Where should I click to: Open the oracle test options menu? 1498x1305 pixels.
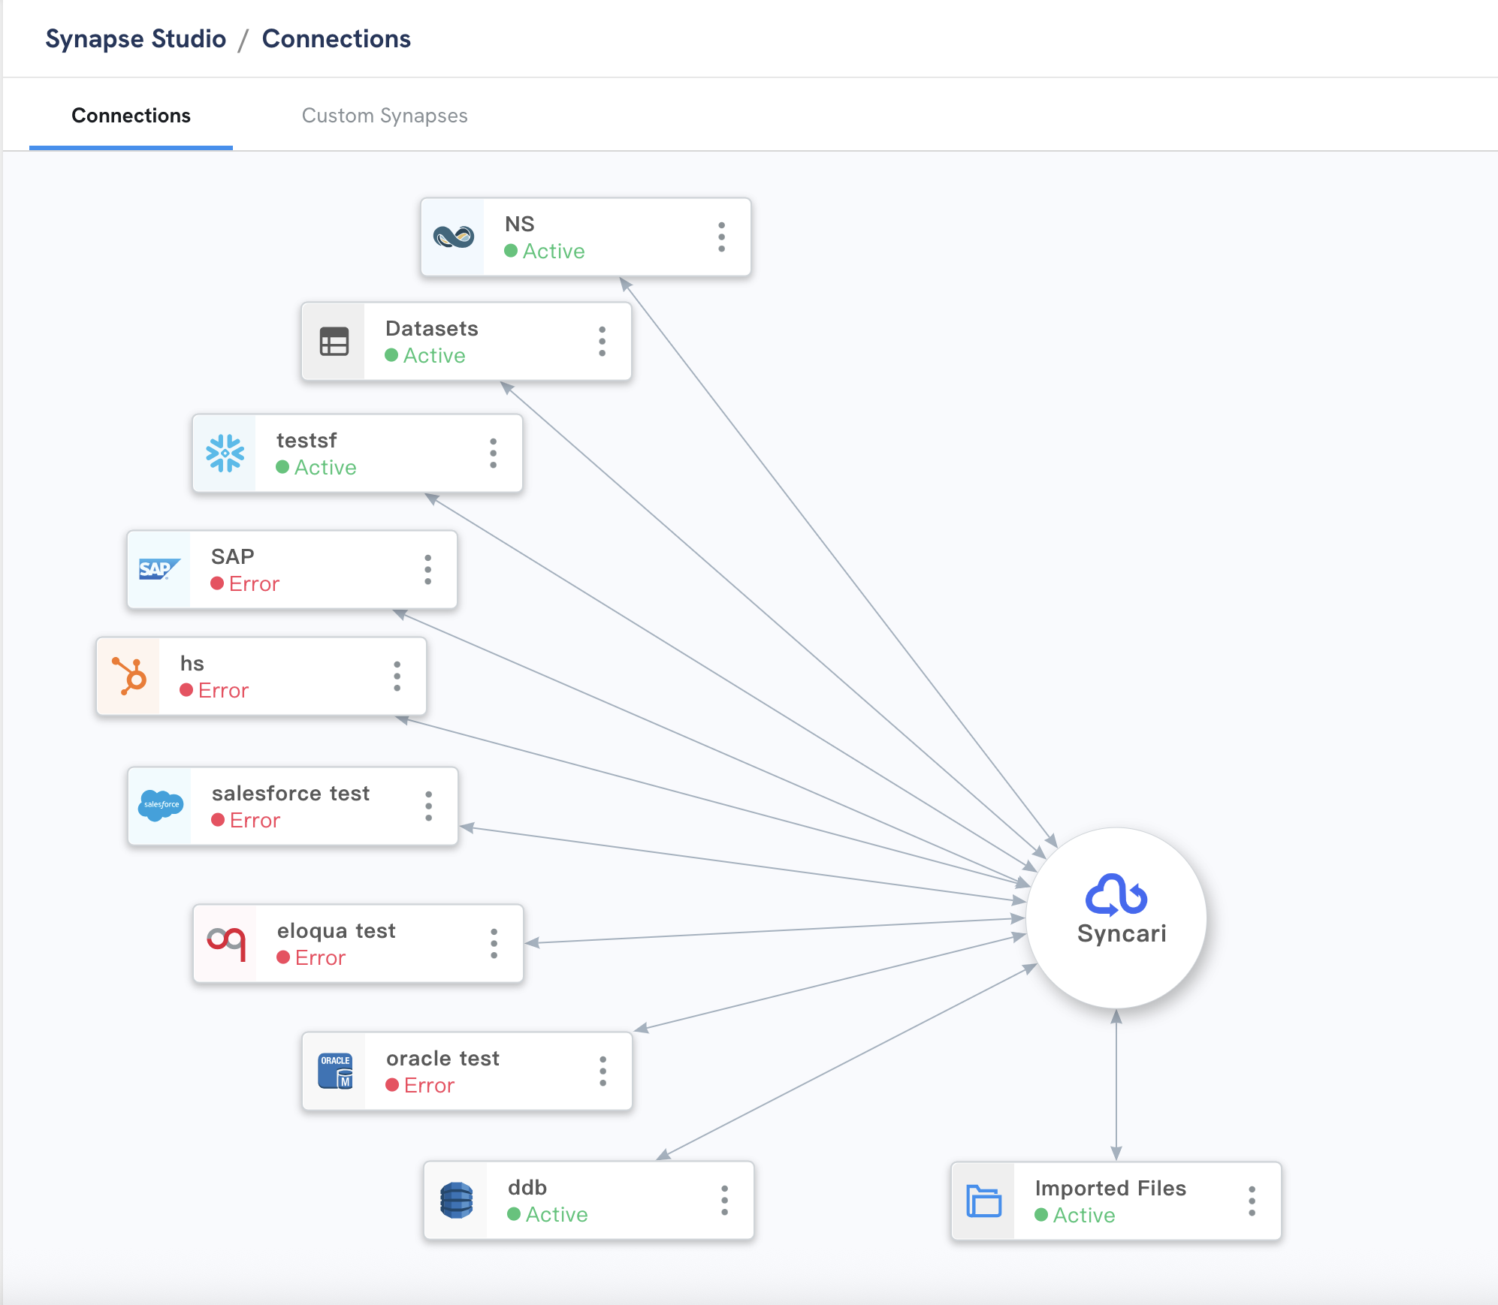pyautogui.click(x=603, y=1071)
